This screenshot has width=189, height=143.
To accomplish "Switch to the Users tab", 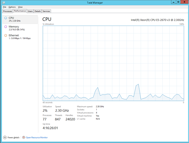I will tap(30, 11).
